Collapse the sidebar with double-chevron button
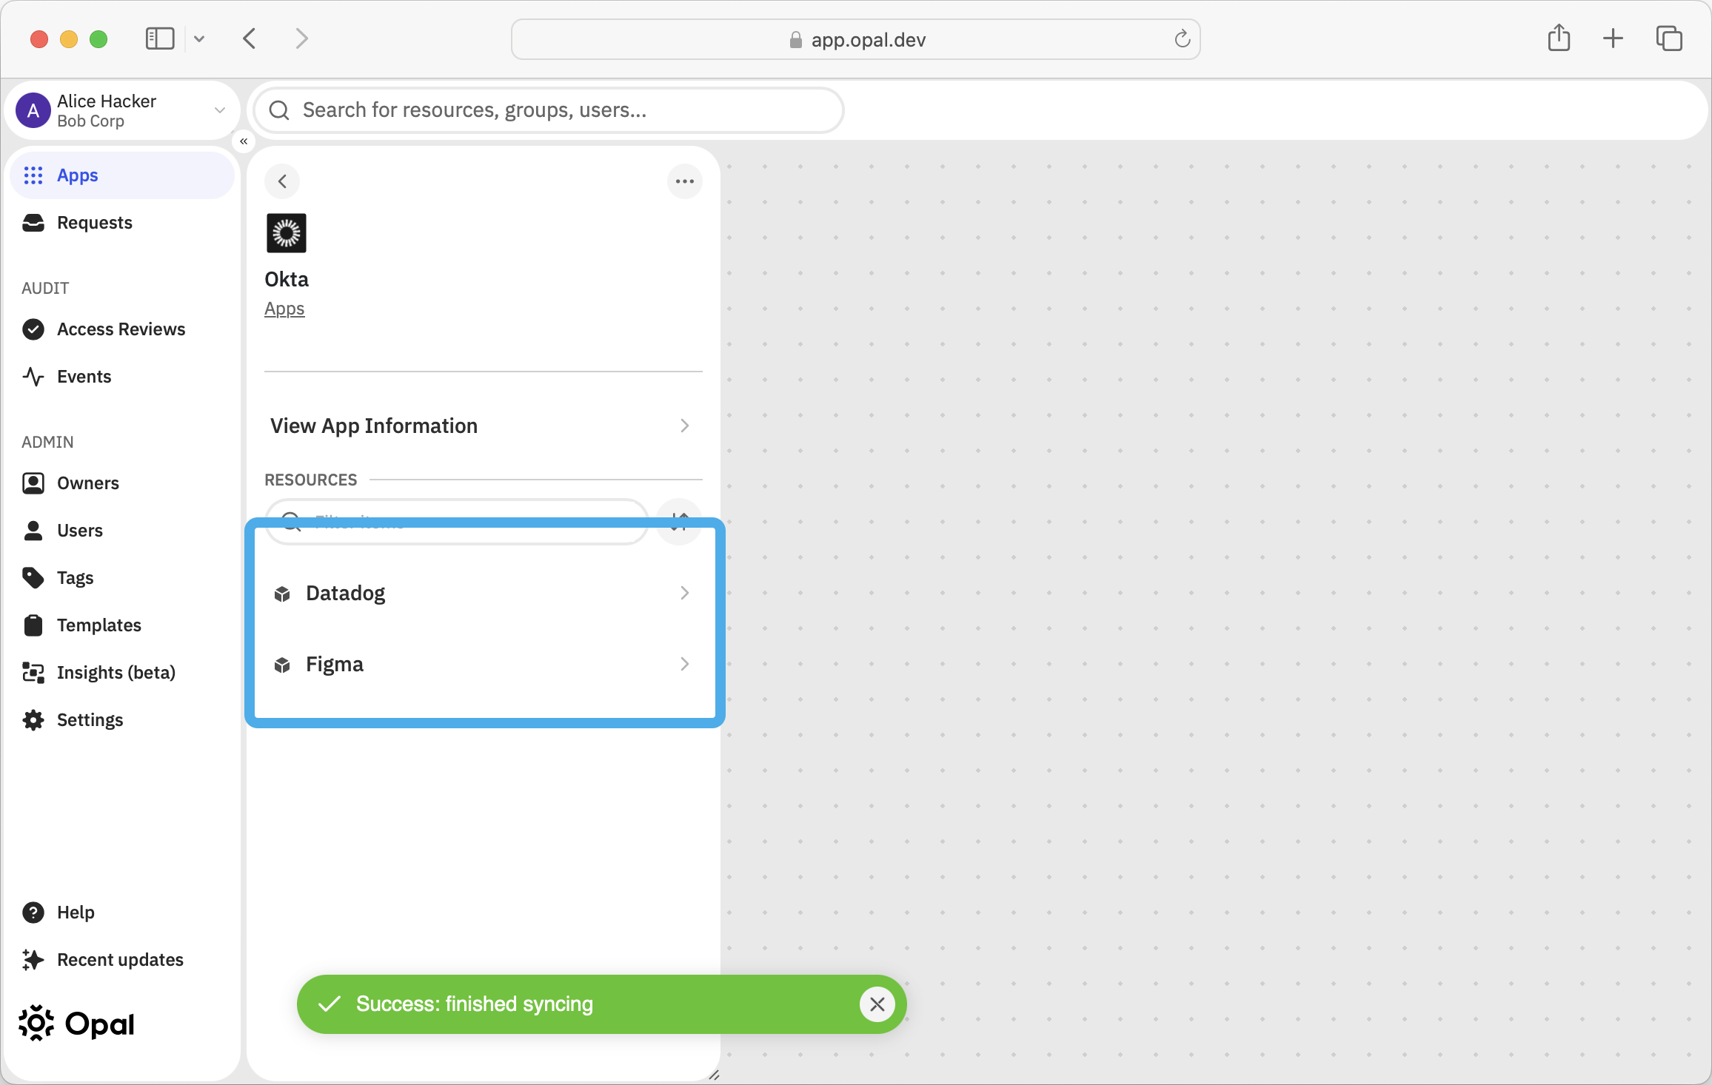Image resolution: width=1712 pixels, height=1085 pixels. click(244, 141)
